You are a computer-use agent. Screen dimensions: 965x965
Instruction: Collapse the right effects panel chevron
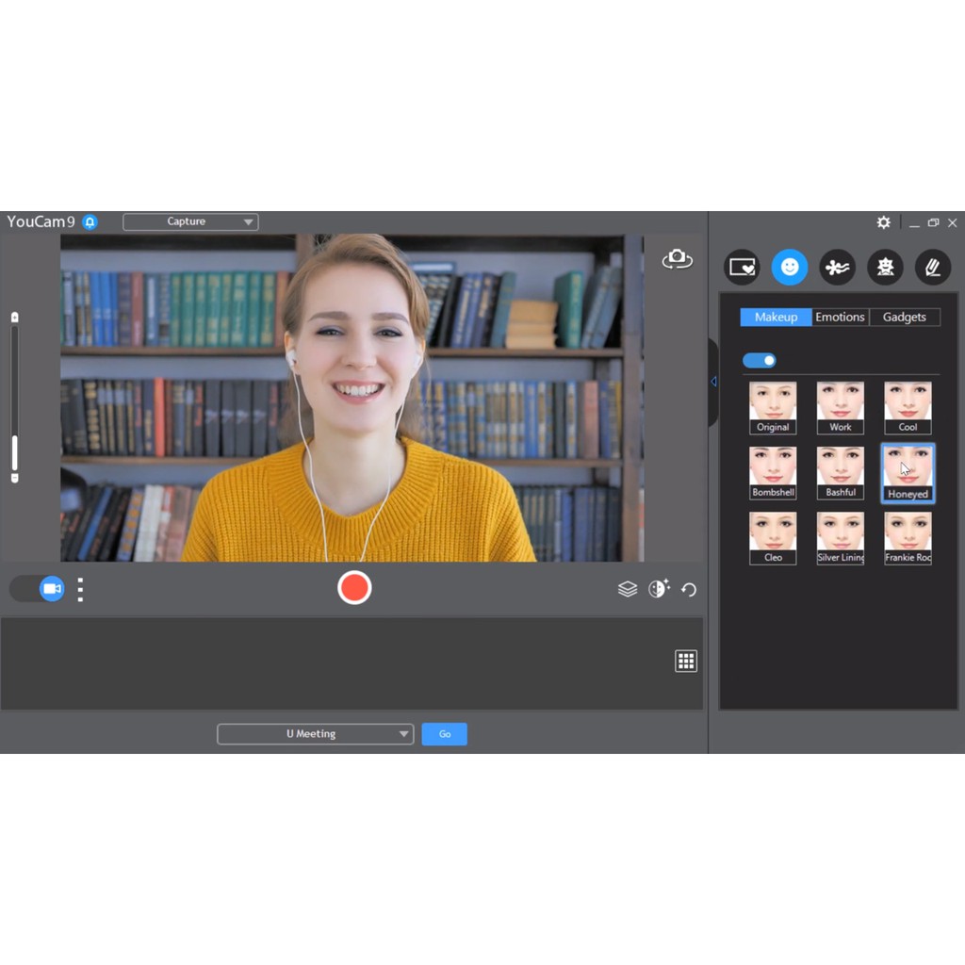coord(713,382)
